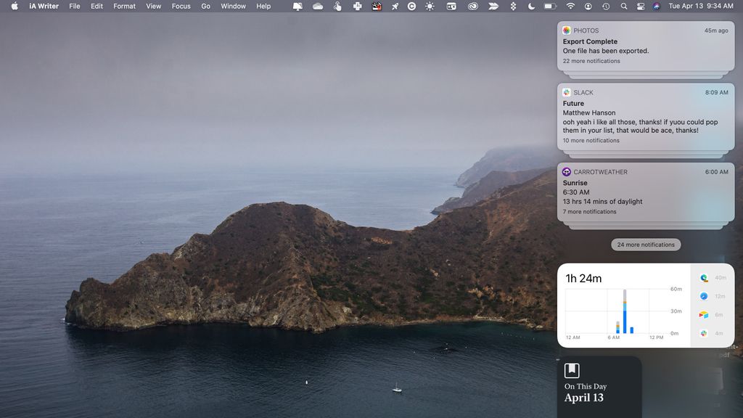Click Tue Apr 13 date in the menu bar
Image resolution: width=743 pixels, height=418 pixels.
pyautogui.click(x=684, y=6)
